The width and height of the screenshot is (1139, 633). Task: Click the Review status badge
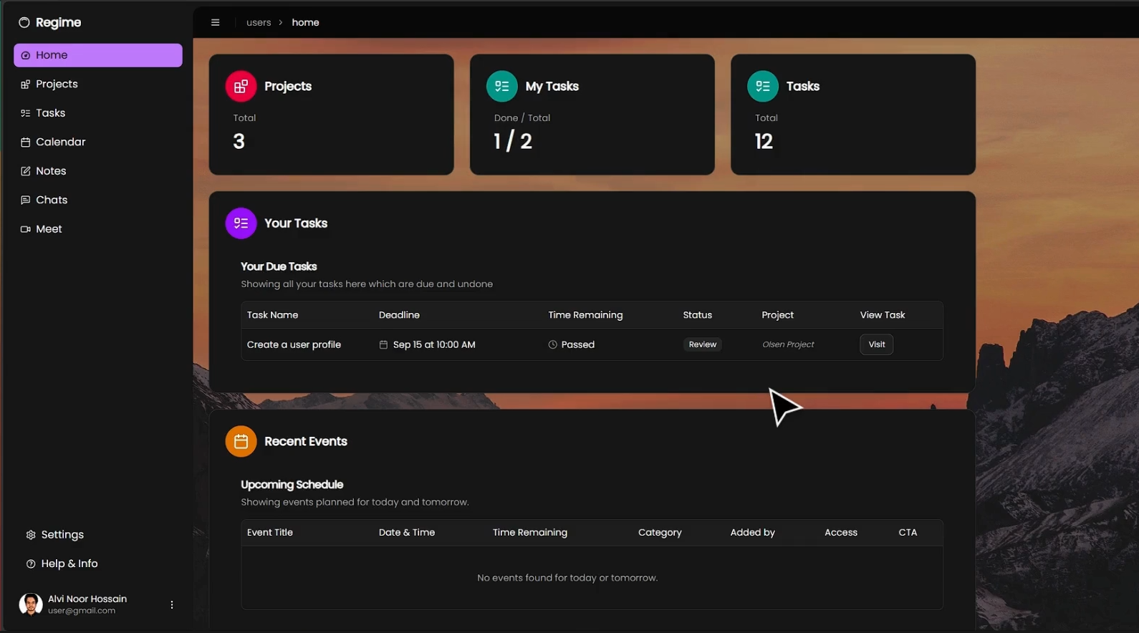(x=702, y=344)
